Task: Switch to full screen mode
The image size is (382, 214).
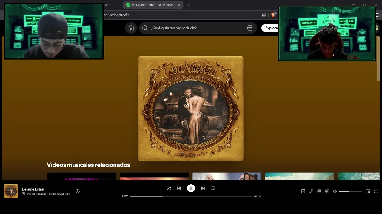Action: (376, 191)
